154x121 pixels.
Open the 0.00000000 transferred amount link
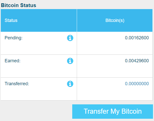137,84
